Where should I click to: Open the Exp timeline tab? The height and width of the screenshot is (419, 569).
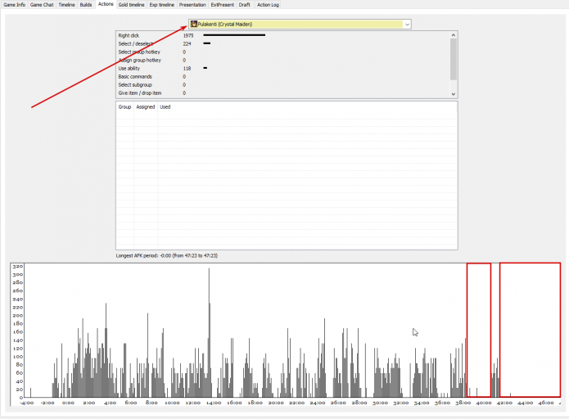pos(162,5)
